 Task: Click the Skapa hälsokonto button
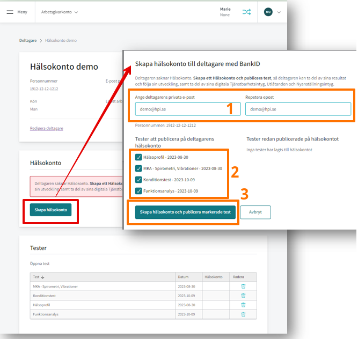50,210
